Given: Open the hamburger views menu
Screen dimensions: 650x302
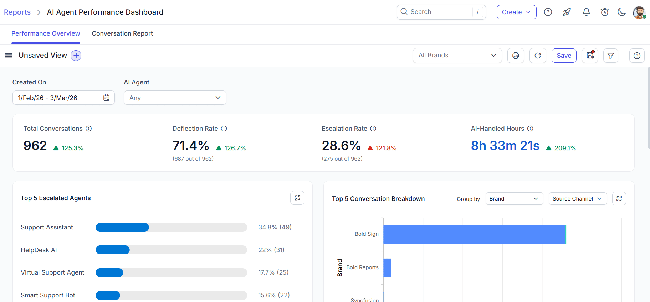Looking at the screenshot, I should 9,56.
